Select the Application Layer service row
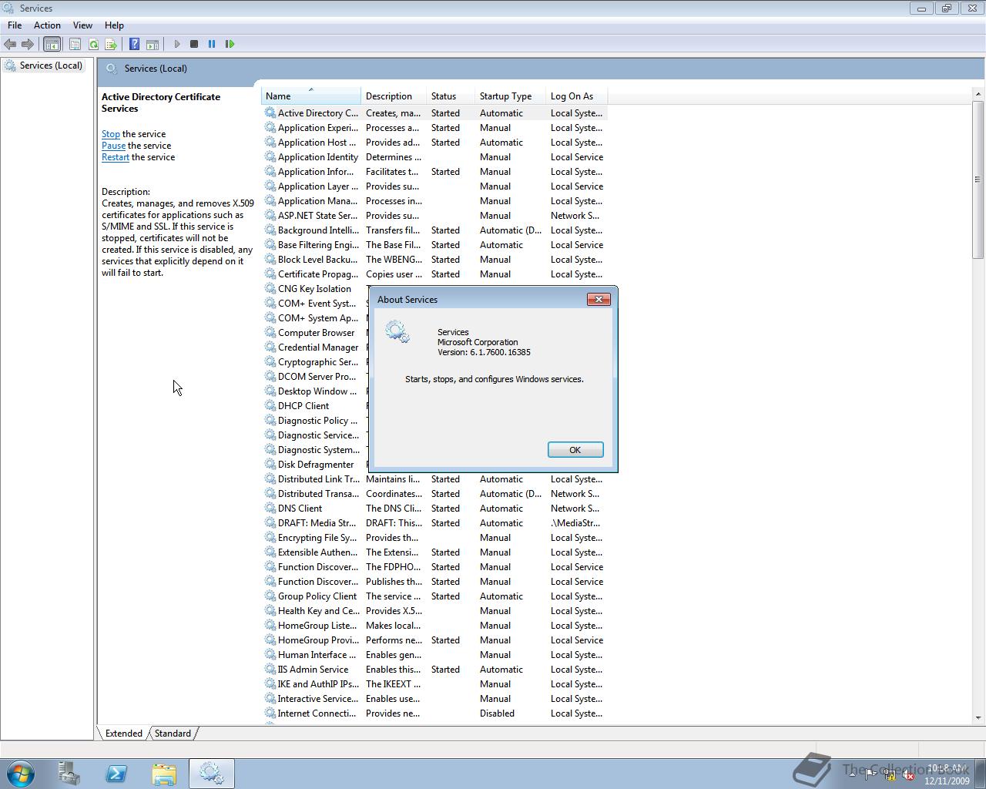986x789 pixels. (x=434, y=186)
